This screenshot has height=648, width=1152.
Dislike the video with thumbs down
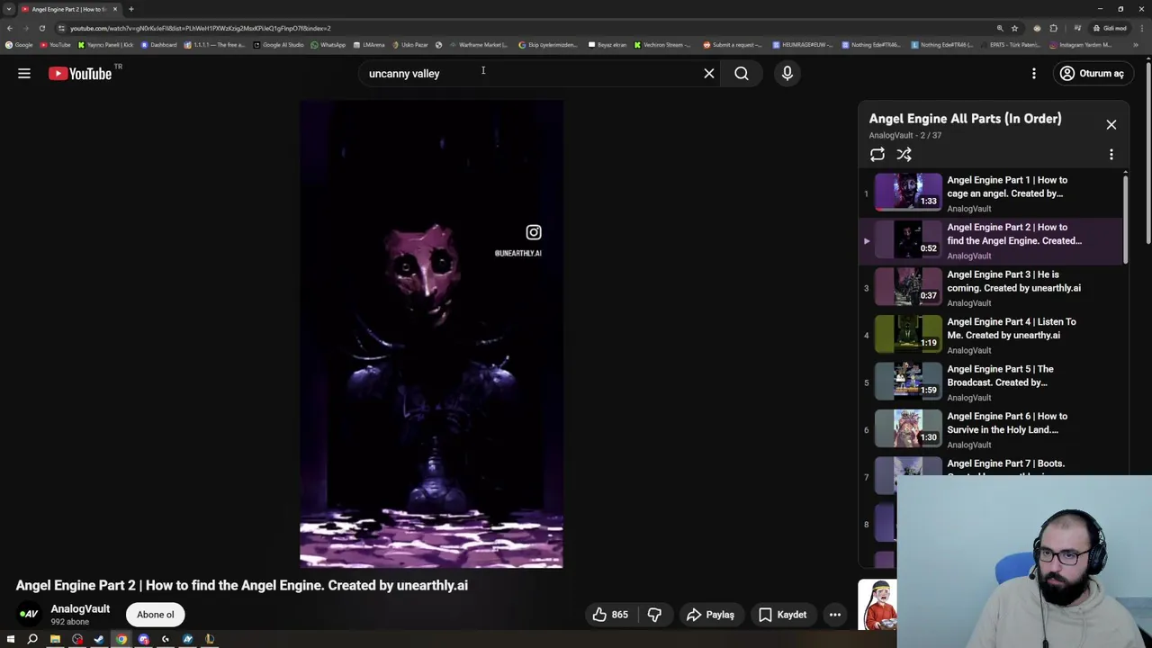pos(654,615)
